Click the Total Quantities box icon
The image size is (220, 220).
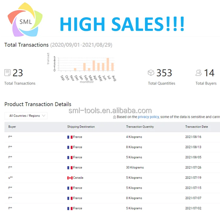coord(151,73)
